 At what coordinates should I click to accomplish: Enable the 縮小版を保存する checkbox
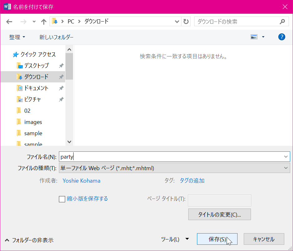pos(62,199)
